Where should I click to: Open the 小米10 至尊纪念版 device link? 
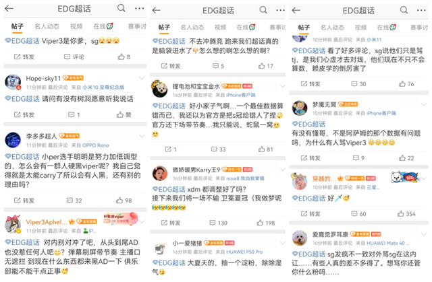(103, 87)
